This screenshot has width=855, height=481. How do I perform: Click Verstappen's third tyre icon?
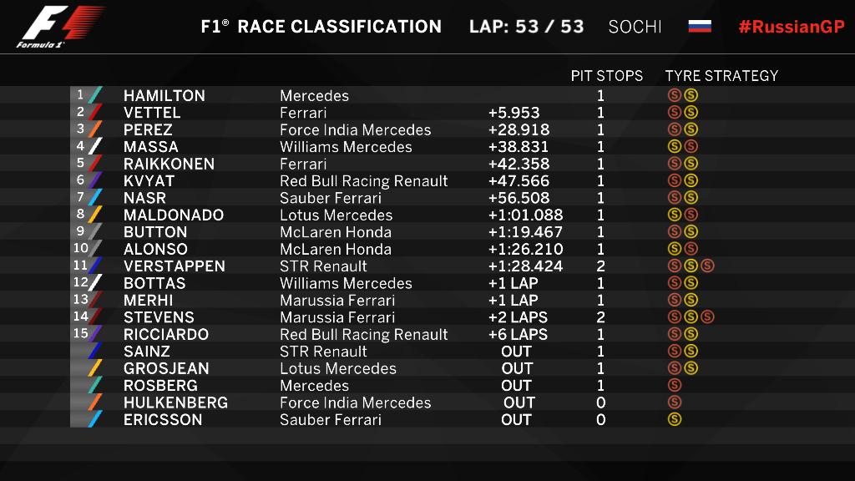[x=707, y=266]
